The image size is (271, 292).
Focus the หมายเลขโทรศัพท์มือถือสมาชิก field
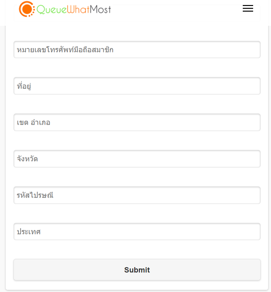(x=137, y=50)
